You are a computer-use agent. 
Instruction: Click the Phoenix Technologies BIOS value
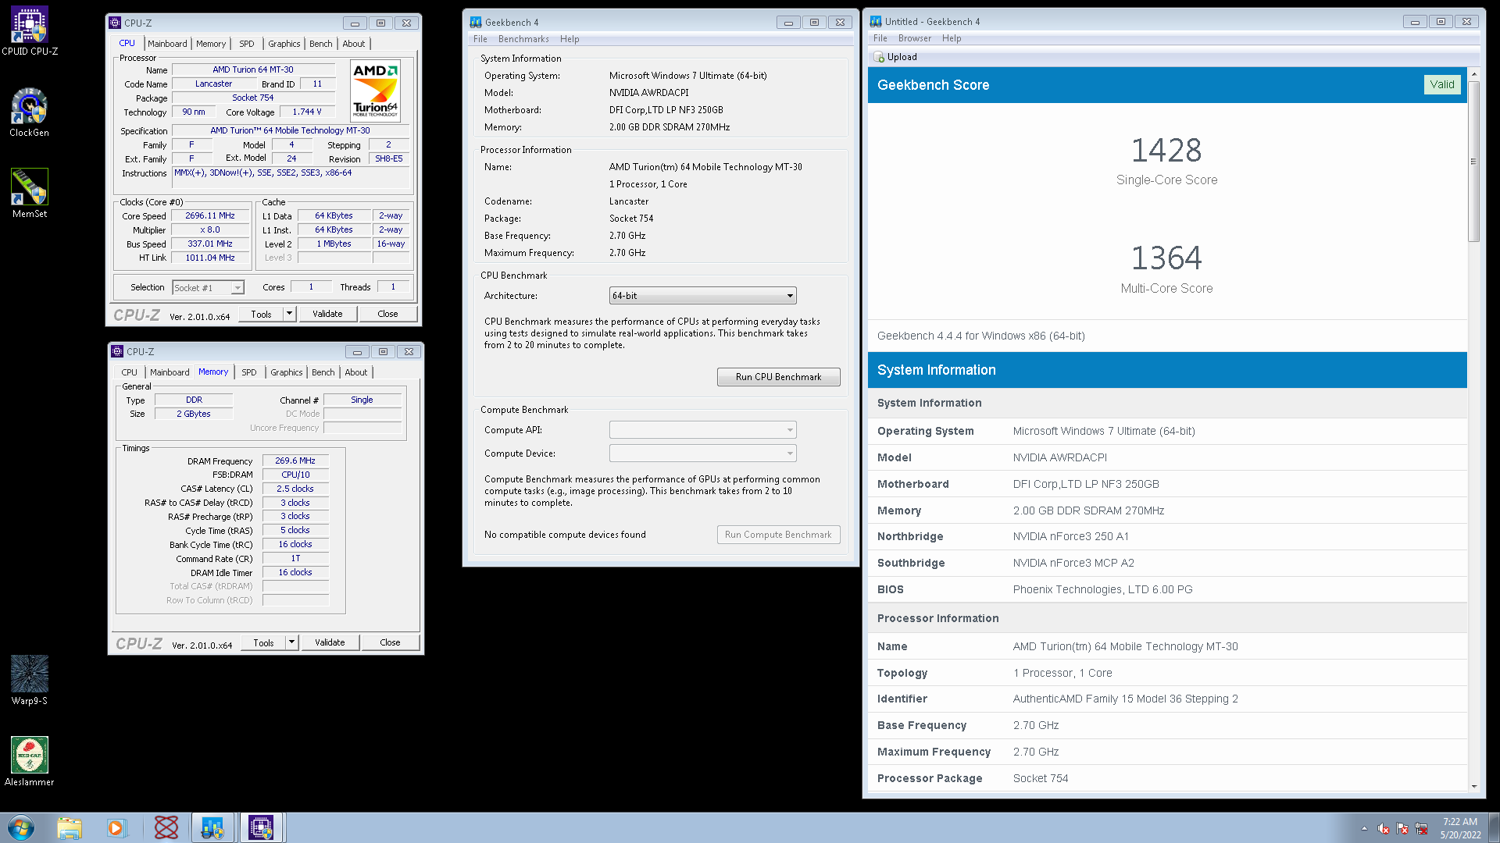point(1102,589)
